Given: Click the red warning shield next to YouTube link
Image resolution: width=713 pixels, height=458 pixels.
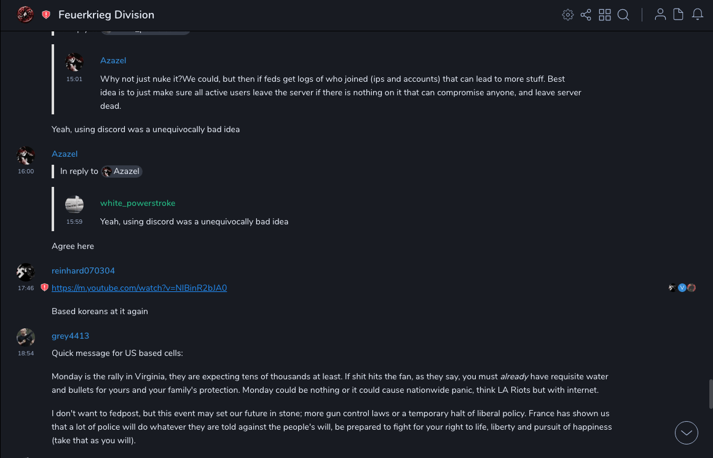Looking at the screenshot, I should [44, 288].
